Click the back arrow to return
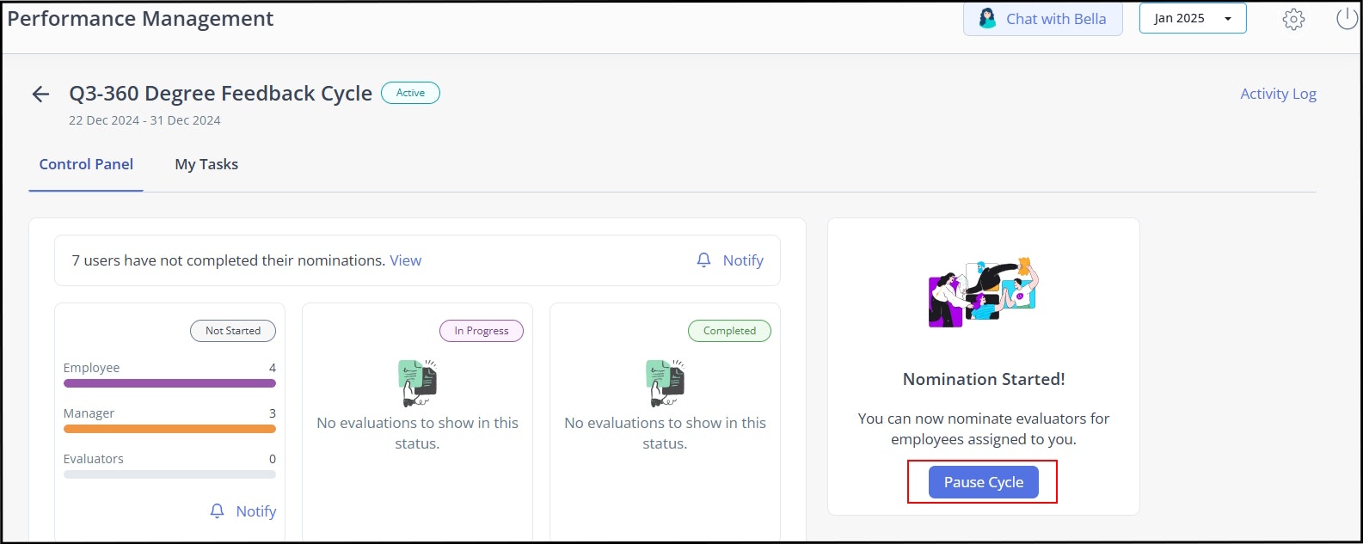The width and height of the screenshot is (1363, 544). pos(40,94)
